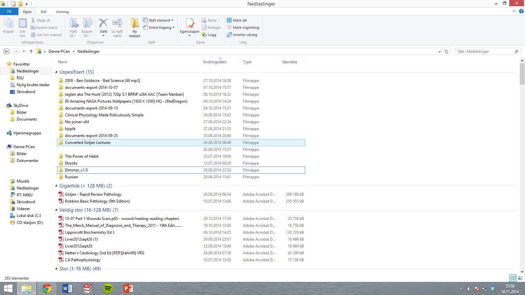Select Lippincott Biochemistry Ed 3 file
The height and width of the screenshot is (295, 525).
click(x=181, y=232)
